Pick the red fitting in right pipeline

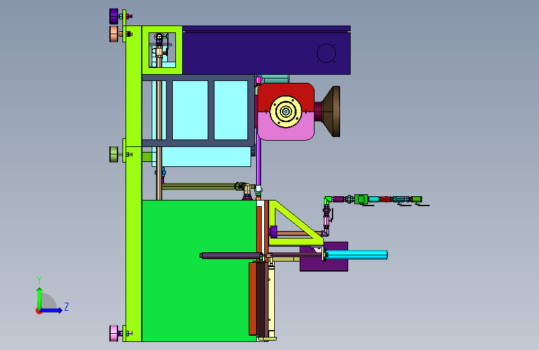click(x=385, y=199)
